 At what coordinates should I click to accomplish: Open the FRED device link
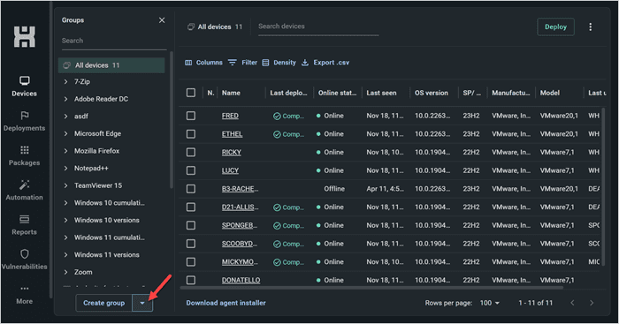(x=230, y=116)
